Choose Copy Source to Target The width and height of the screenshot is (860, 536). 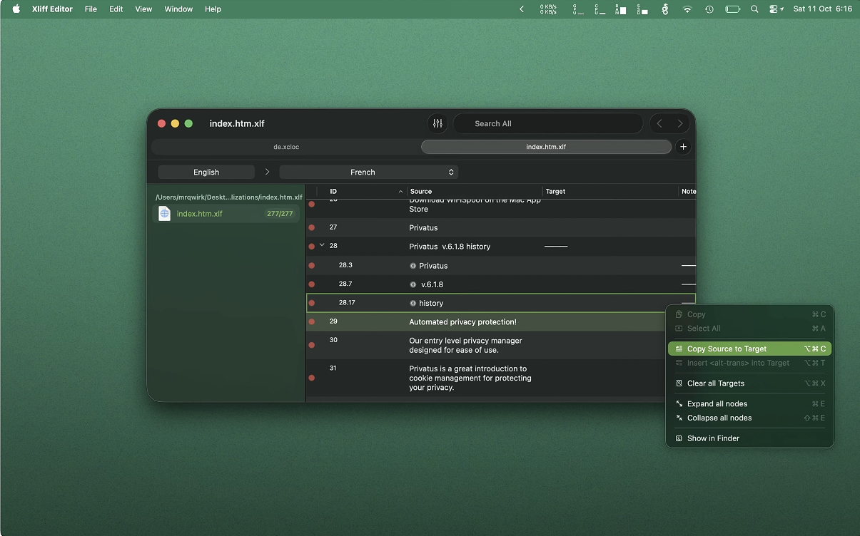[727, 349]
